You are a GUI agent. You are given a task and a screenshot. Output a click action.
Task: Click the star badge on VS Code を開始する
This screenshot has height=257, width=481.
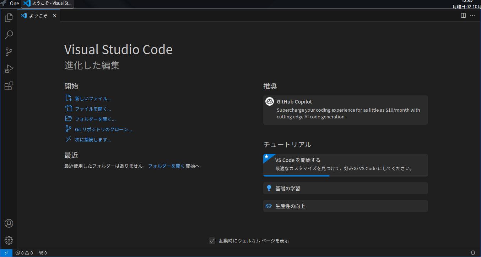click(267, 157)
